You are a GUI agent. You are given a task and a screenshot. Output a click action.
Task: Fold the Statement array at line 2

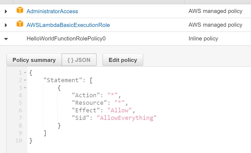(x=25, y=80)
